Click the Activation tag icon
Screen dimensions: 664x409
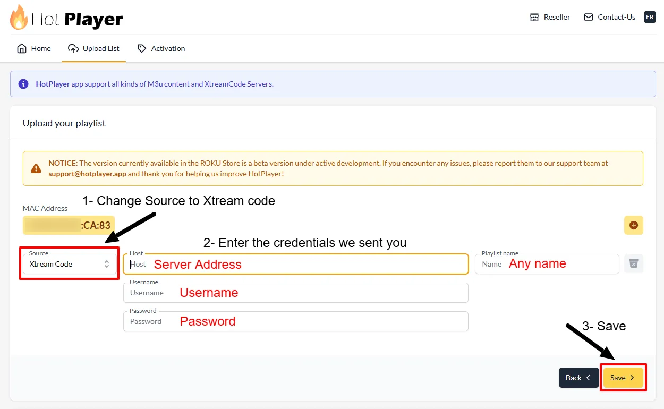point(142,48)
